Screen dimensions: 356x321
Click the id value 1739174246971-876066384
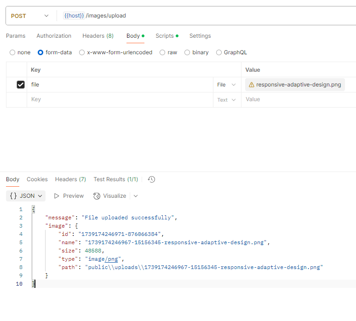pyautogui.click(x=120, y=234)
